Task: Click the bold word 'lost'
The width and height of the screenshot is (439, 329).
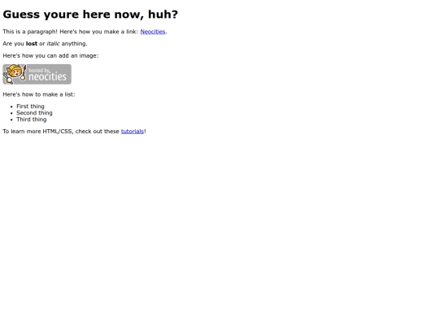Action: [32, 44]
